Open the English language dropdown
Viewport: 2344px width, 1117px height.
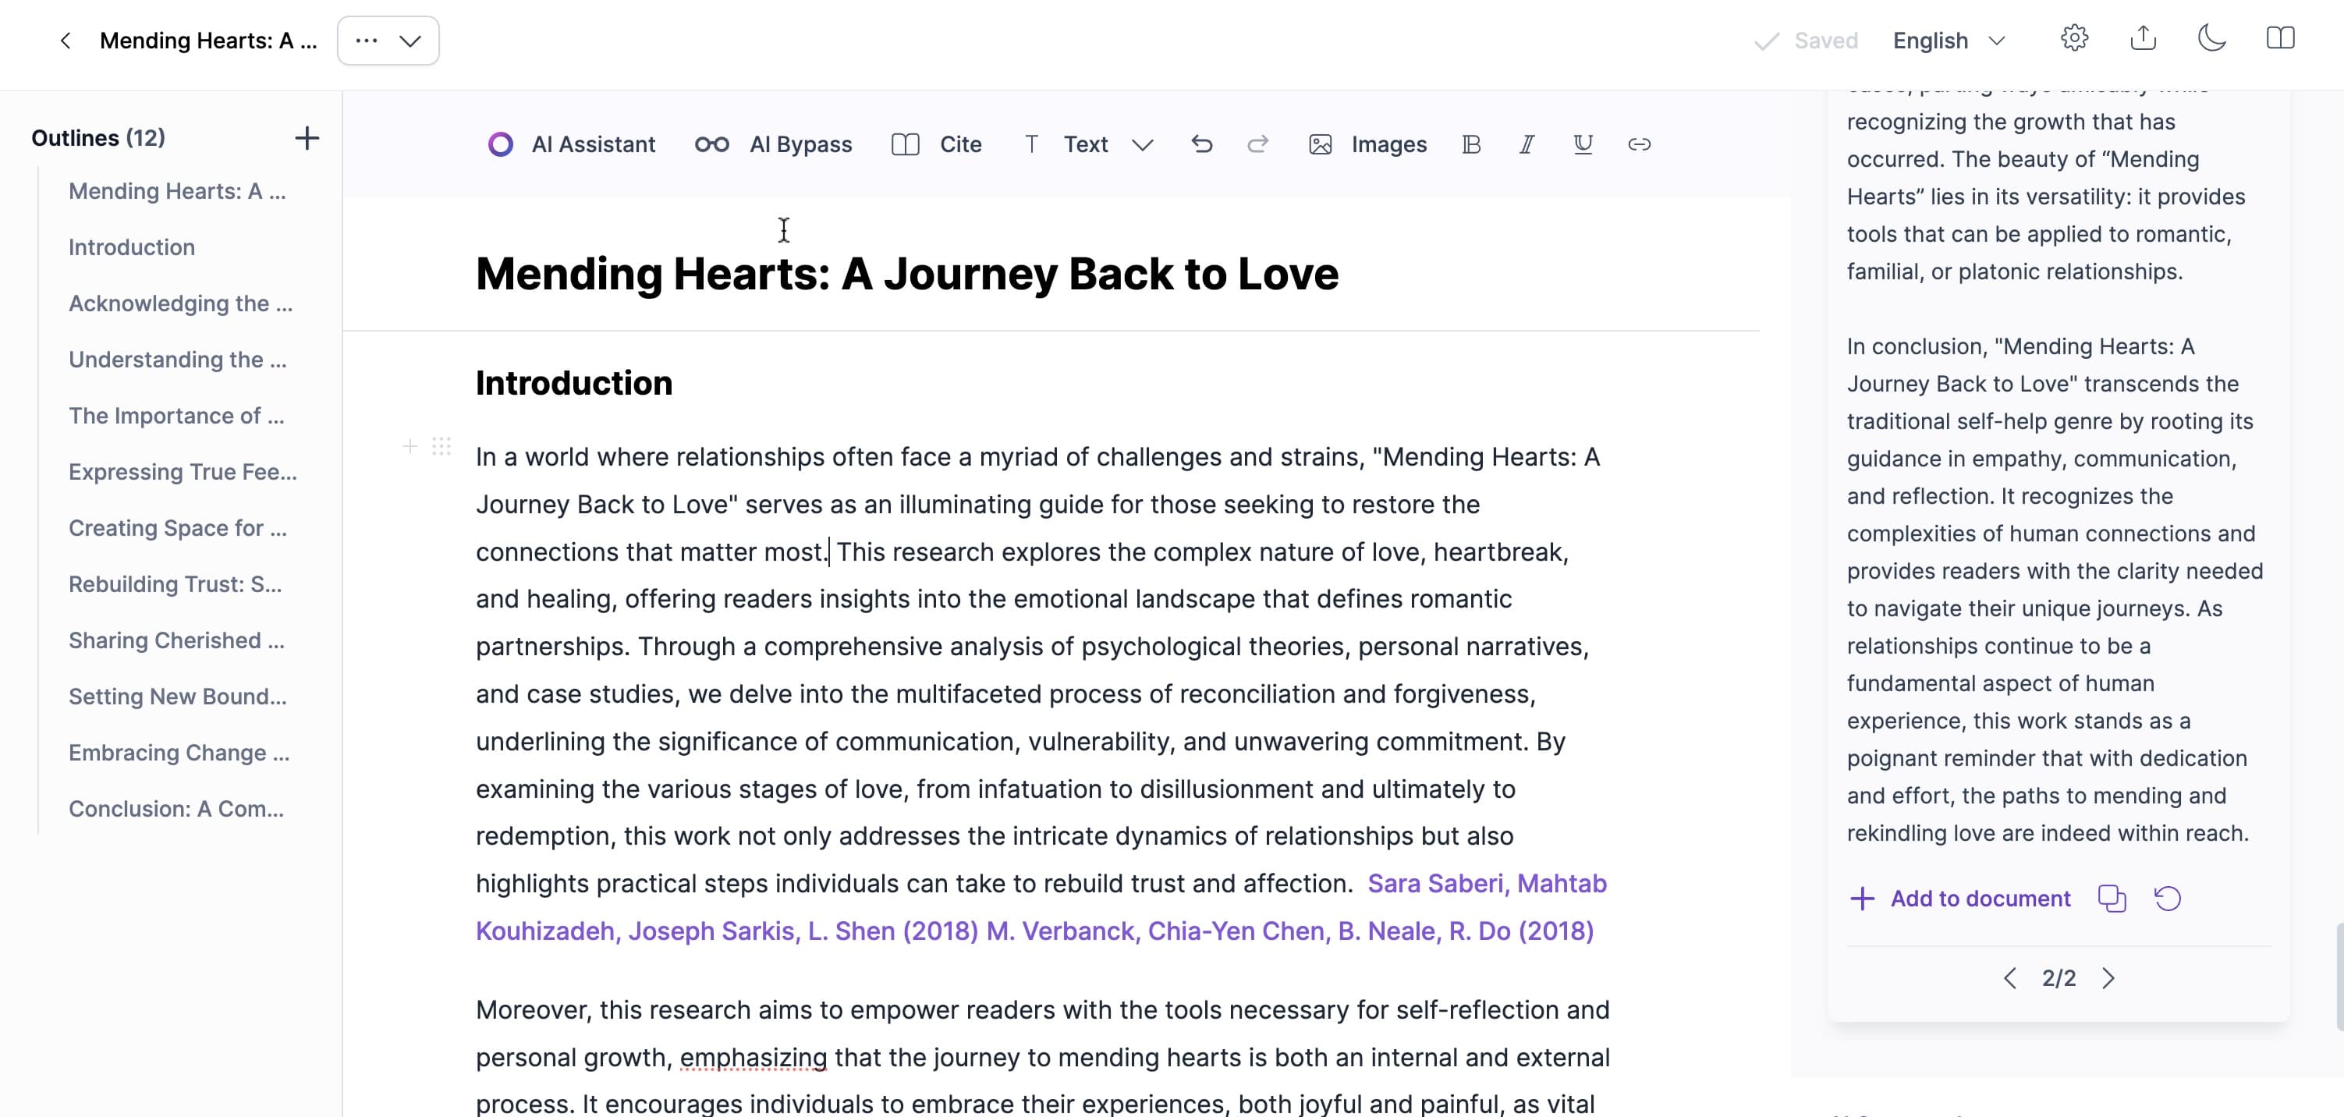1949,40
